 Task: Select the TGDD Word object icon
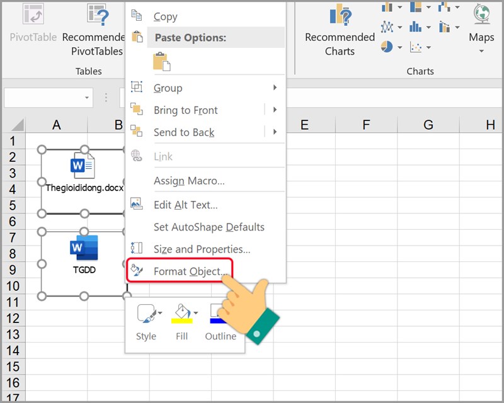84,247
